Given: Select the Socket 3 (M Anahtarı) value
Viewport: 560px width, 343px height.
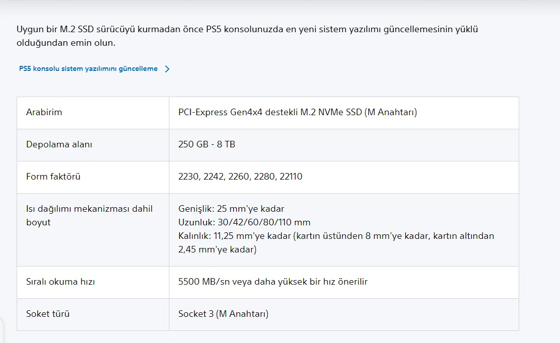Looking at the screenshot, I should [223, 314].
